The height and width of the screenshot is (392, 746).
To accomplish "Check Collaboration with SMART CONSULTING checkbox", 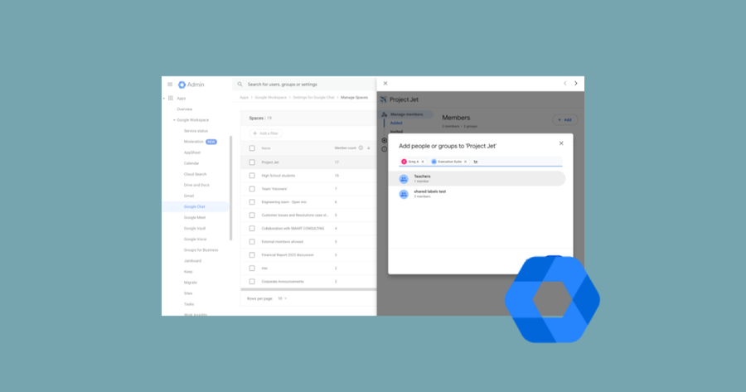I will (x=252, y=229).
